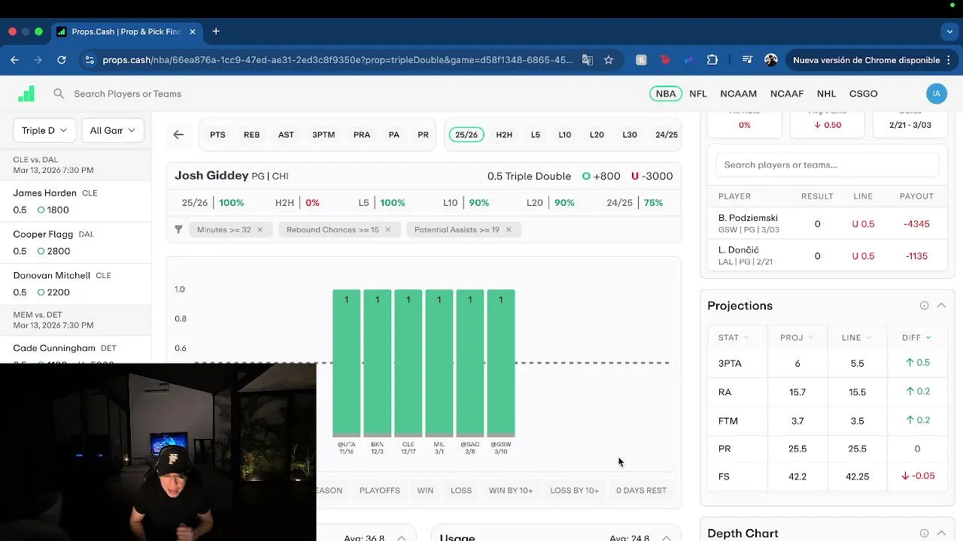
Task: Collapse the Usage card chevron
Action: coord(667,538)
